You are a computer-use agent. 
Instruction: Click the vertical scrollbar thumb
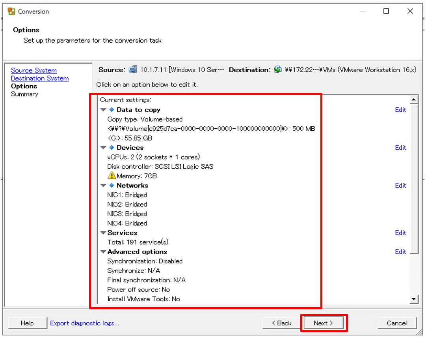tap(413, 178)
